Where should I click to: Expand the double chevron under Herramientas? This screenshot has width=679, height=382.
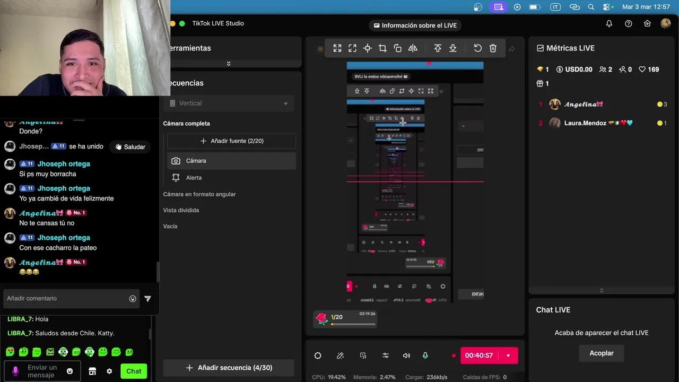229,64
